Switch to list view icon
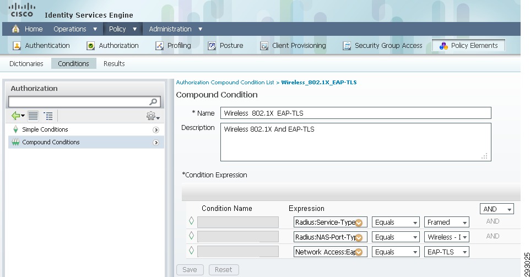The height and width of the screenshot is (277, 530). [33, 116]
